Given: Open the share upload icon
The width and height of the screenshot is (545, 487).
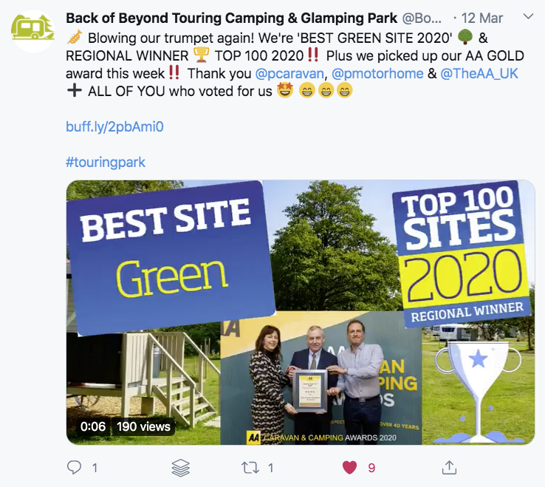Looking at the screenshot, I should 449,468.
